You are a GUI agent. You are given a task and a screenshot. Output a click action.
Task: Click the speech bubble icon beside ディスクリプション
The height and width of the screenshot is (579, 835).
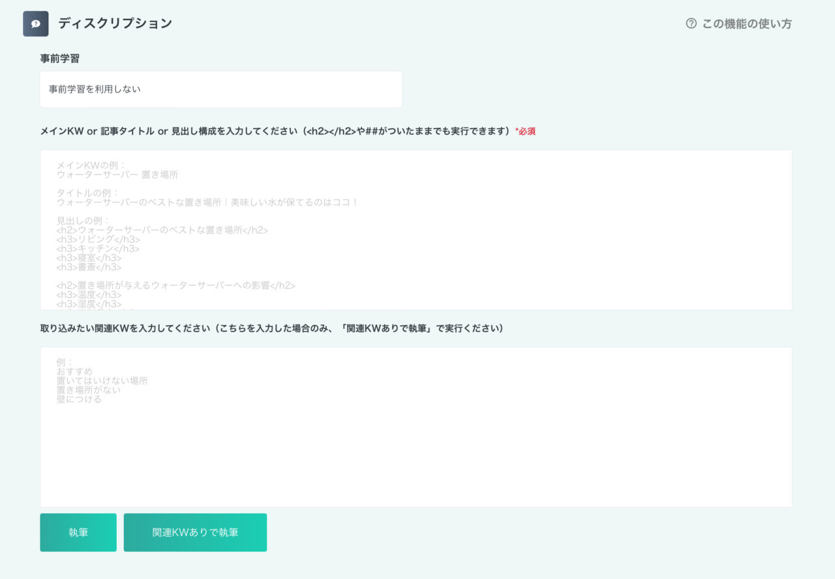36,23
